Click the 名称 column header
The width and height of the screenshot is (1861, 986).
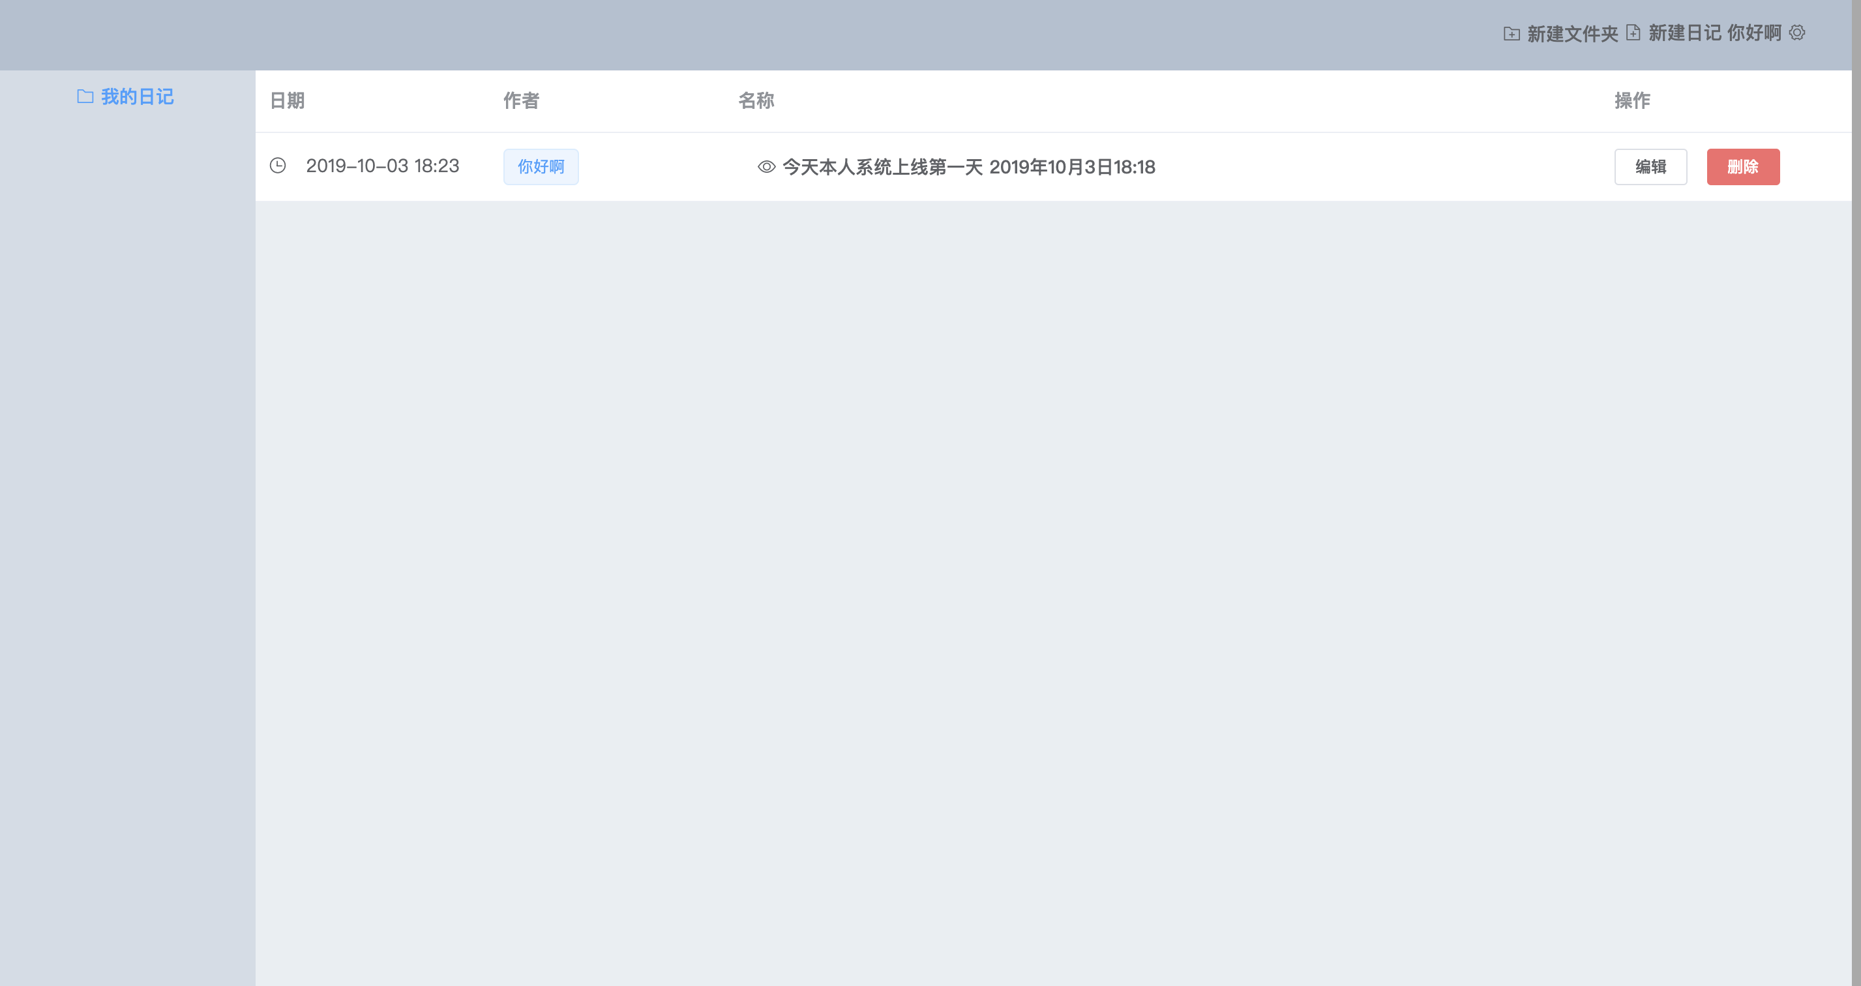coord(756,100)
